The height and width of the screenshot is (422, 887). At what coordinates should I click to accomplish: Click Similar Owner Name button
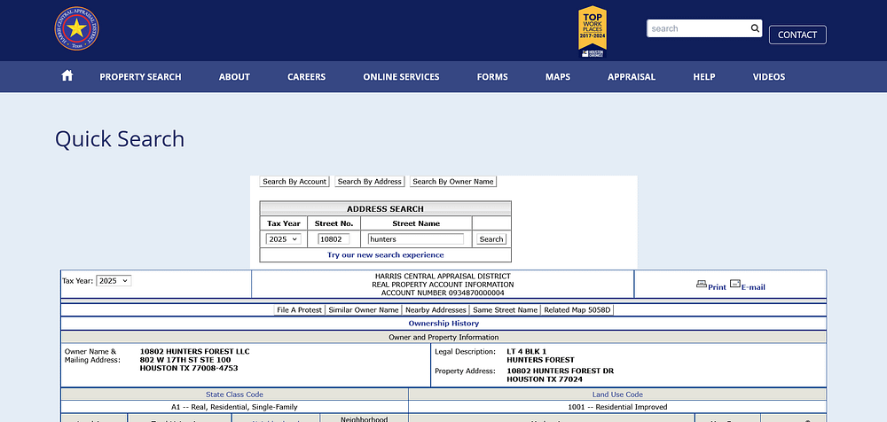[364, 310]
